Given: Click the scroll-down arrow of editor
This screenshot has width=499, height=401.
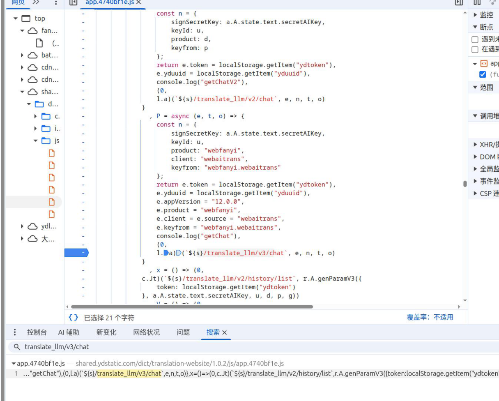Looking at the screenshot, I should click(465, 300).
